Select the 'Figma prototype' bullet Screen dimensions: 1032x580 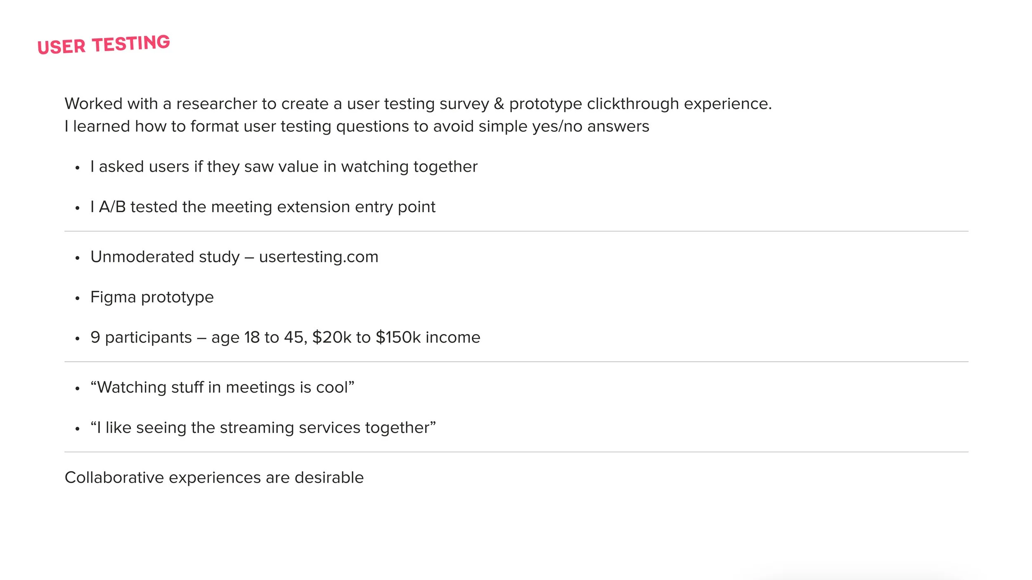click(152, 297)
